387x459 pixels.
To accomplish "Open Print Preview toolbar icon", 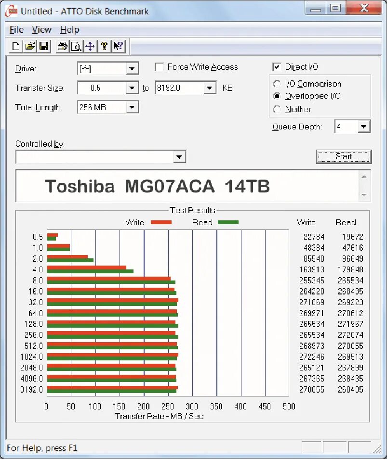I will tap(76, 46).
